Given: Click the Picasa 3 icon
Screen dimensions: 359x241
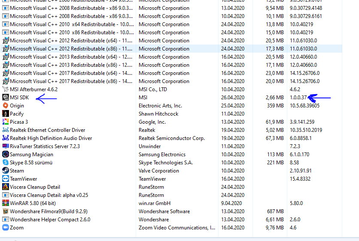Looking at the screenshot, I should point(6,122).
